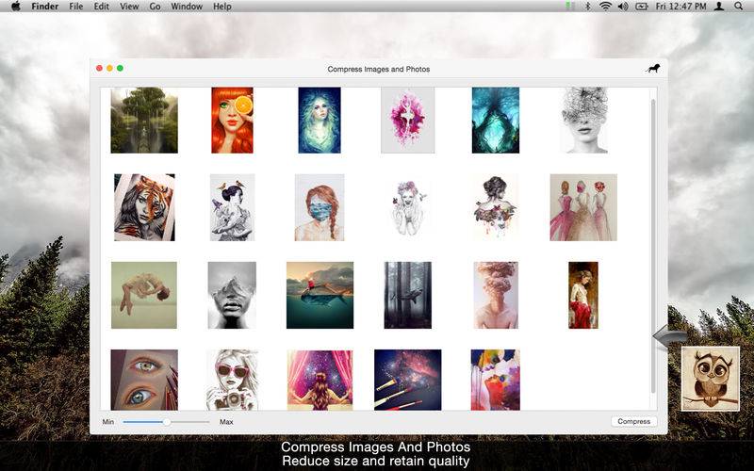Select the galaxy with paintbrushes thumbnail

[408, 380]
